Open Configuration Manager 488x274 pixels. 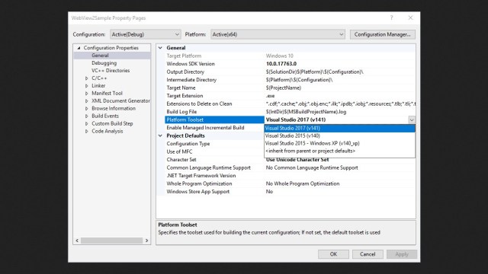pyautogui.click(x=383, y=34)
